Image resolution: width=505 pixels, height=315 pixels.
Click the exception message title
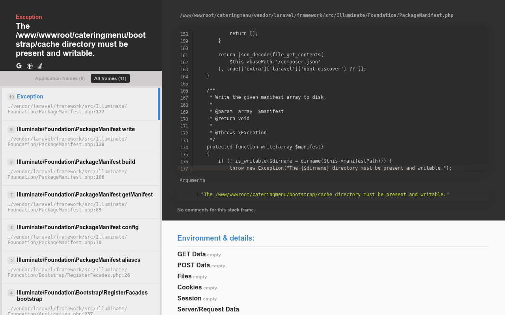[x=80, y=39]
